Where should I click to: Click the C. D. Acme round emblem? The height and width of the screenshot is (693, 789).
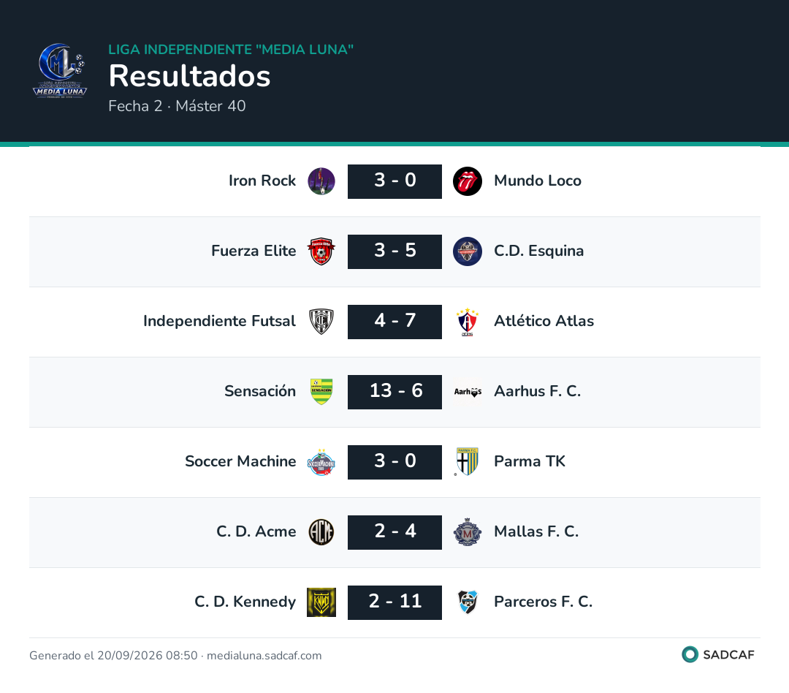pyautogui.click(x=321, y=532)
